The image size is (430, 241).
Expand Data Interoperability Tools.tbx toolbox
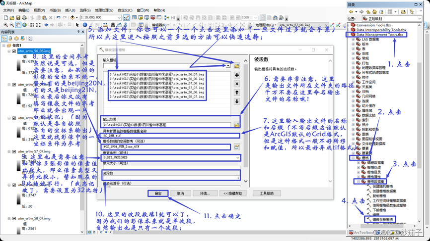pyautogui.click(x=349, y=30)
